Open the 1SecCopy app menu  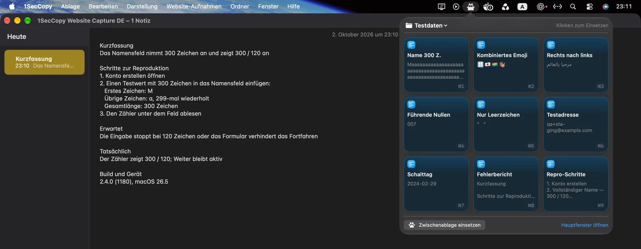tap(38, 6)
